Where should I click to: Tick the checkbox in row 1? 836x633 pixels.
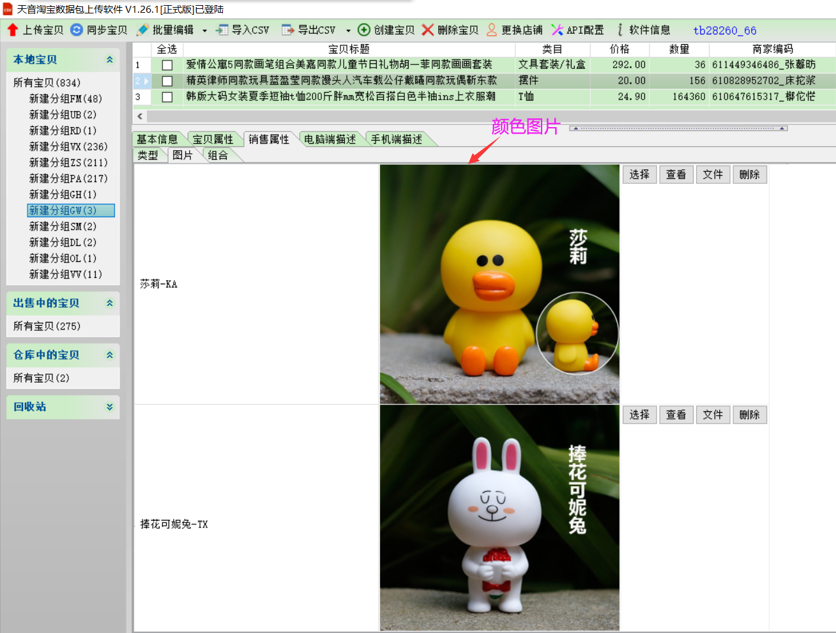[167, 65]
